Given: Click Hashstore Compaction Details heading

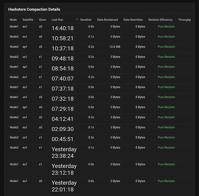Looking at the screenshot, I should pos(34,9).
